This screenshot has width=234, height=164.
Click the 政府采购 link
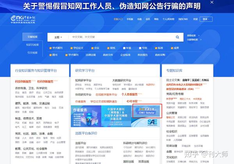pyautogui.click(x=160, y=55)
